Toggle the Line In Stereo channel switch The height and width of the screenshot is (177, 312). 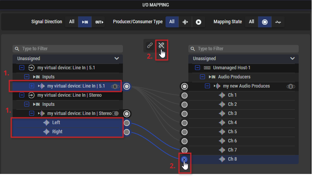pos(115,113)
